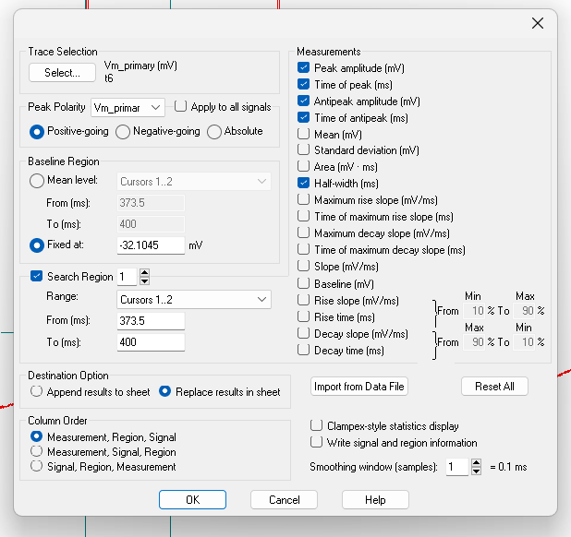Uncheck Time of antipeak (ms)
This screenshot has width=571, height=537.
303,117
